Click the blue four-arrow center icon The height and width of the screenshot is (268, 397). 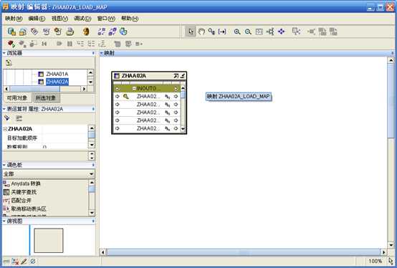[x=282, y=32]
